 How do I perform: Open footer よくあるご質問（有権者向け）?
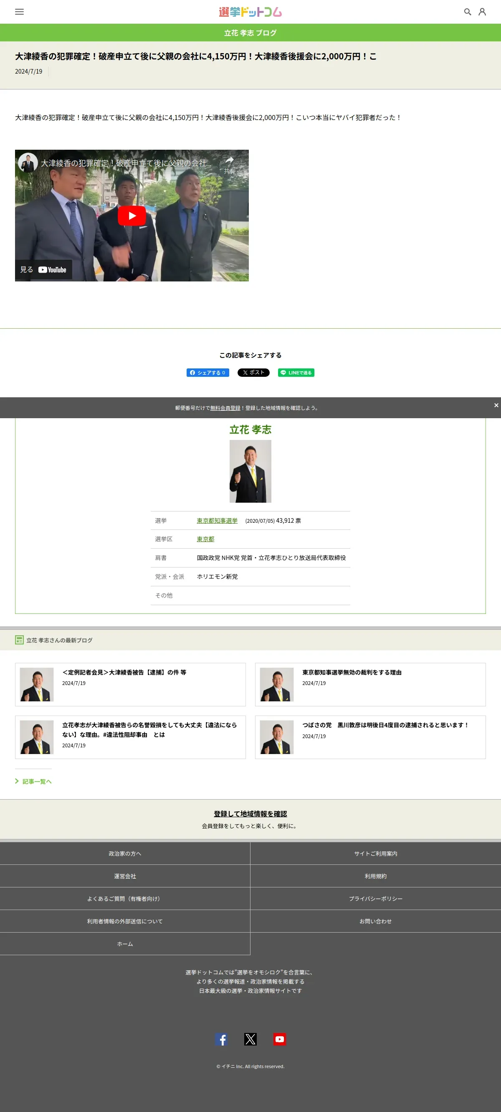click(125, 898)
